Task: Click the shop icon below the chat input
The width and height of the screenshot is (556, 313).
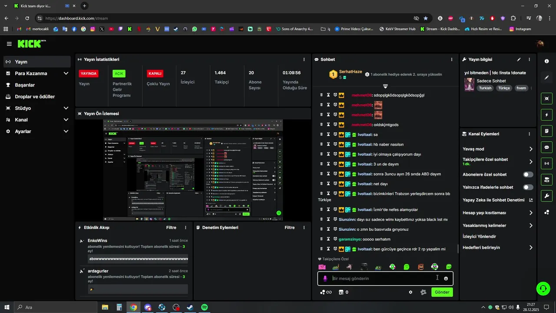Action: [341, 292]
